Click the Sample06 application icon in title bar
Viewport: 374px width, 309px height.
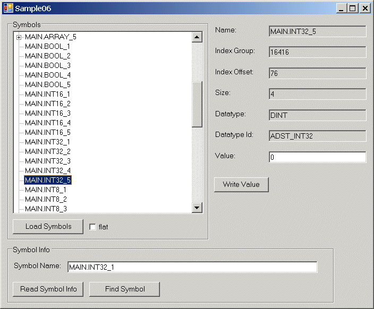tap(8, 8)
